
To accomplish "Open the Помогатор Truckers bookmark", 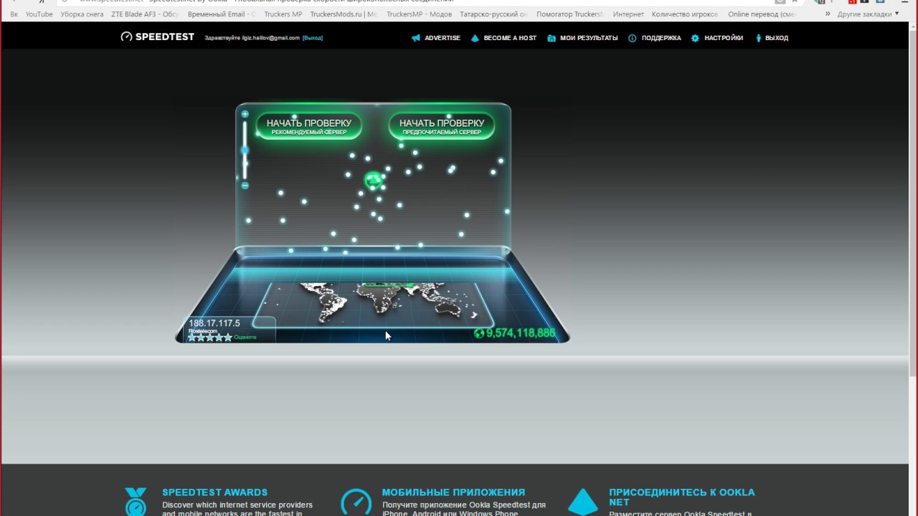I will [570, 14].
